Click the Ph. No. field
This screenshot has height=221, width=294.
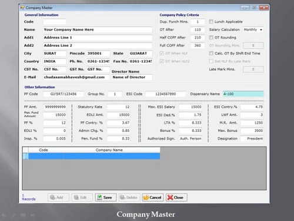pyautogui.click(x=98, y=61)
